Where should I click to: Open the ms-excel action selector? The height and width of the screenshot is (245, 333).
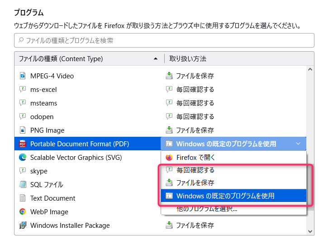tap(195, 90)
